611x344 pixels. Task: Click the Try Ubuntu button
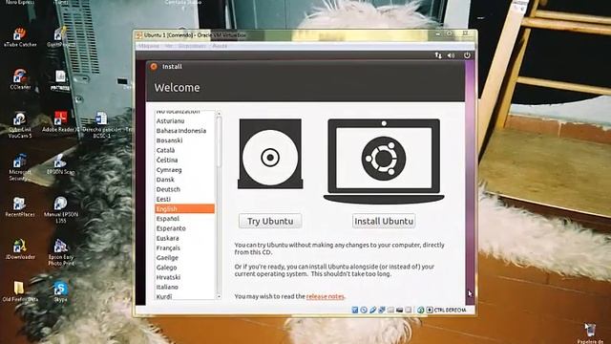pos(270,221)
